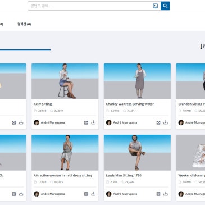This screenshot has width=205, height=205.
Task: Download the Lewis Man Sitting_1750 model
Action: [x=166, y=194]
